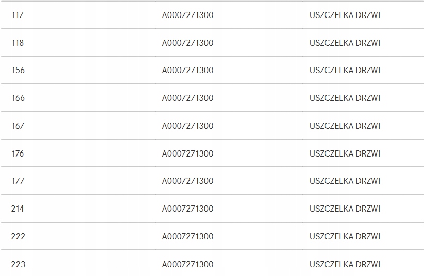The image size is (429, 276).
Task: Click USZCZELKA DRZWI text in row 176
Action: click(345, 153)
